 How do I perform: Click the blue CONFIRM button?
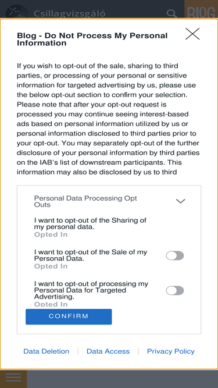coord(69,316)
